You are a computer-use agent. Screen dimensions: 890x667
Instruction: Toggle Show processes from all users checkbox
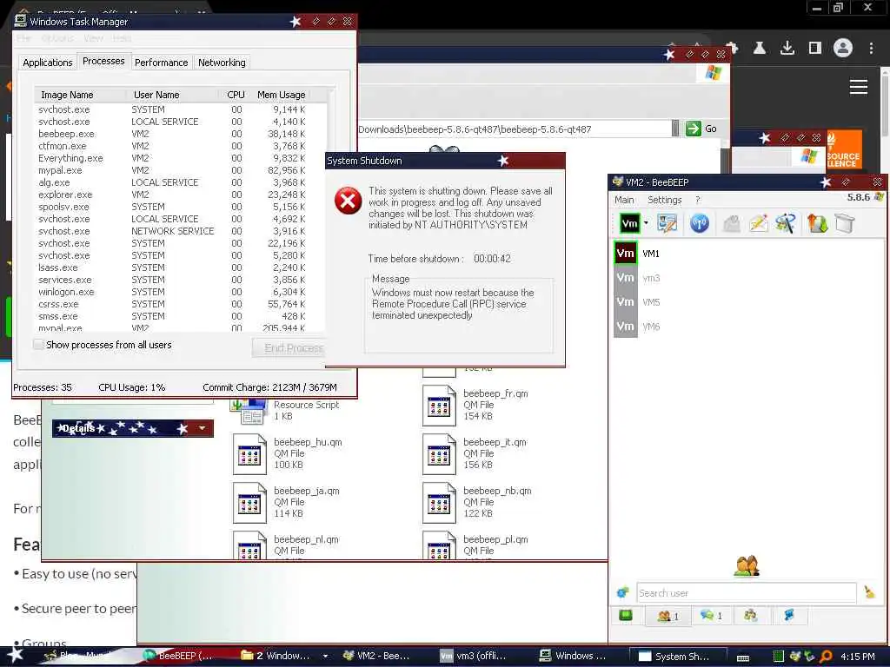tap(38, 344)
